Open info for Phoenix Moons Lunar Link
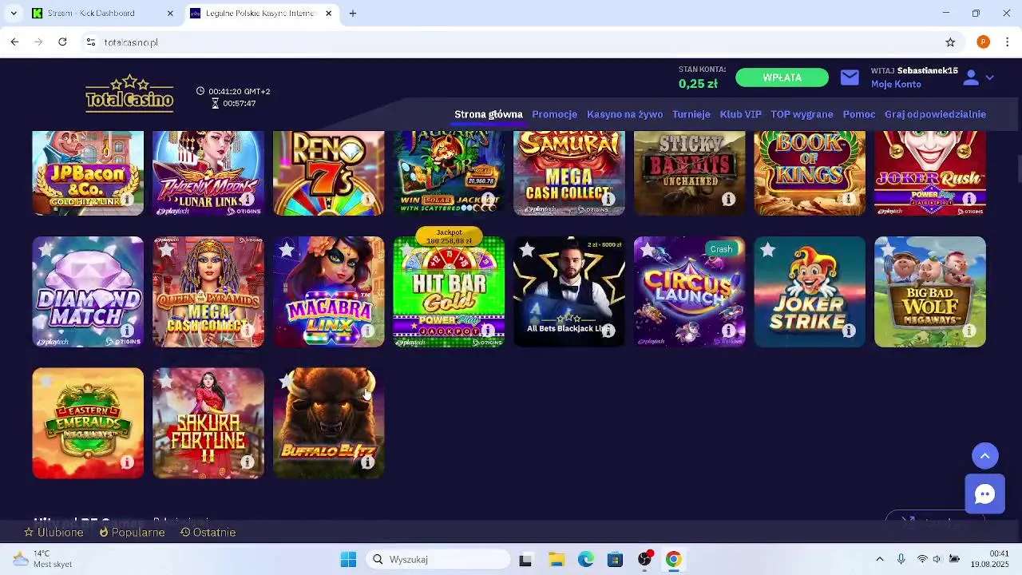1022x575 pixels. (248, 199)
